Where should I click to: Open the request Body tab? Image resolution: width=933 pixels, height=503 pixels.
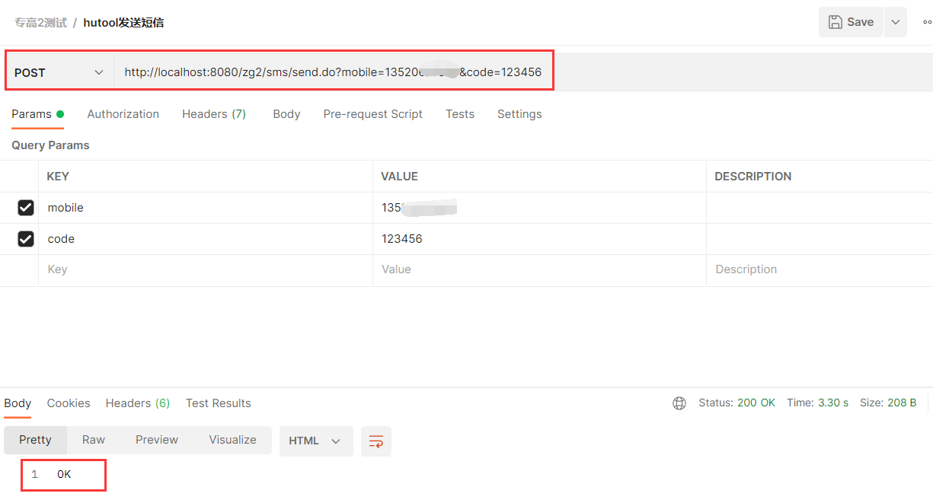pyautogui.click(x=286, y=114)
